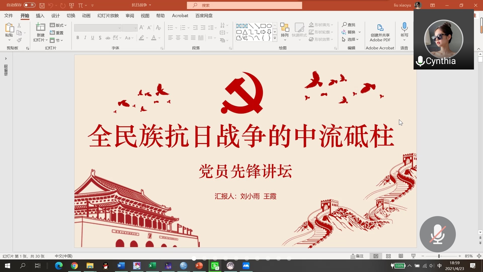Open the Layout dropdown
The image size is (483, 272).
point(58,25)
